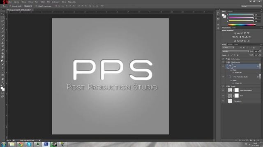Screen dimensions: 263x147
Task: Toggle visibility of the topmost layer group
Action: (x=223, y=59)
